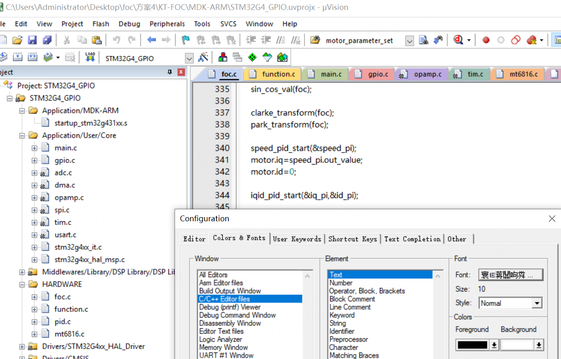The image size is (561, 359).
Task: Open the Shortcut Keys configuration tab
Action: click(352, 239)
